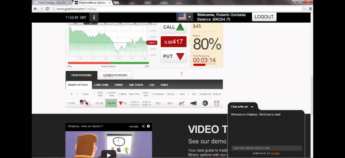The height and width of the screenshot is (158, 345).
Task: Select the 2h chart timeframe
Action: [x=105, y=24]
